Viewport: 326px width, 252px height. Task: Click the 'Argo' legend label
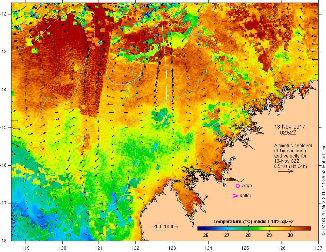click(x=247, y=186)
